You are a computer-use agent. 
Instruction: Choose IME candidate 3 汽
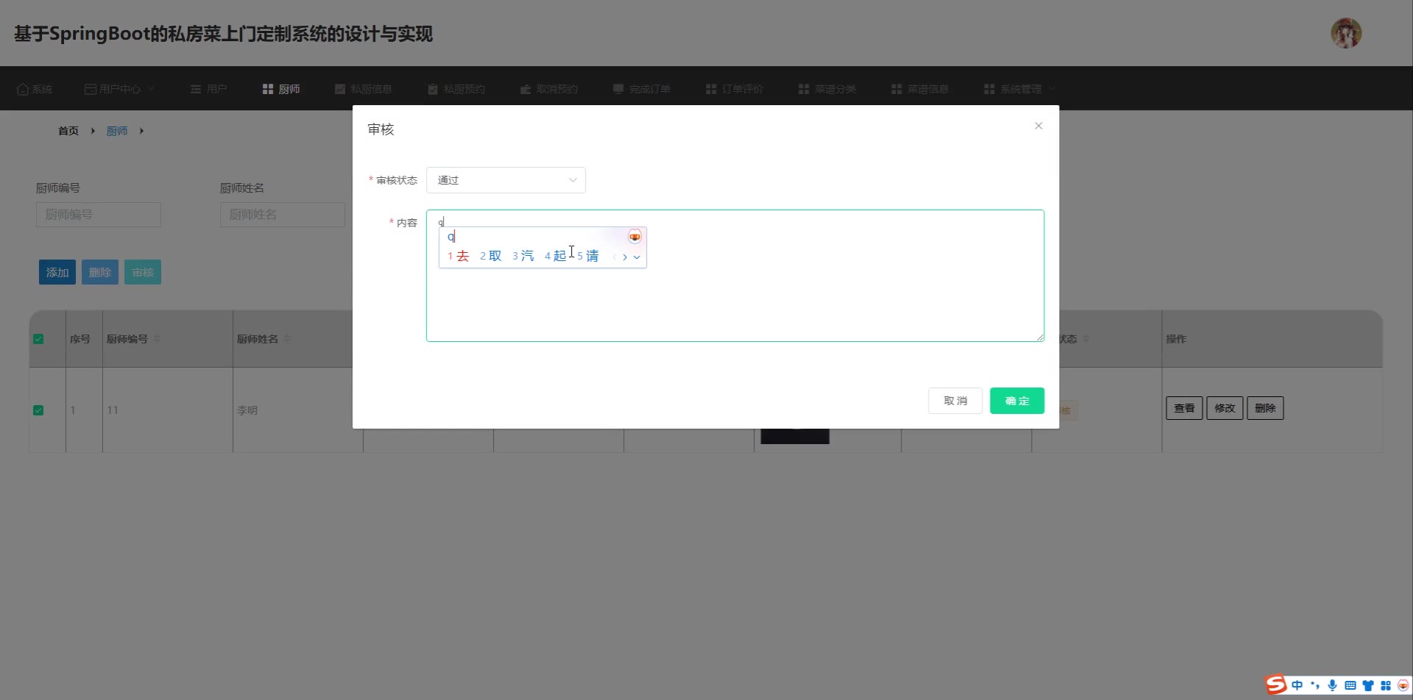523,256
